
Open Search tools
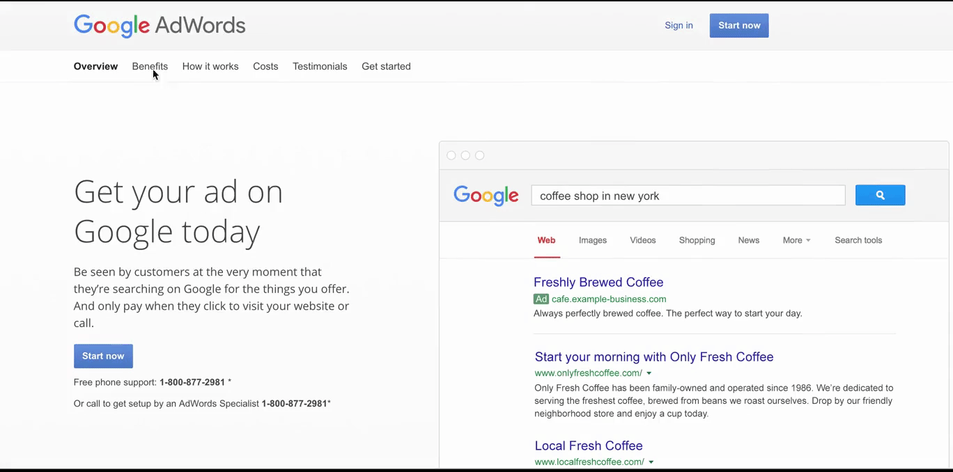coord(858,240)
